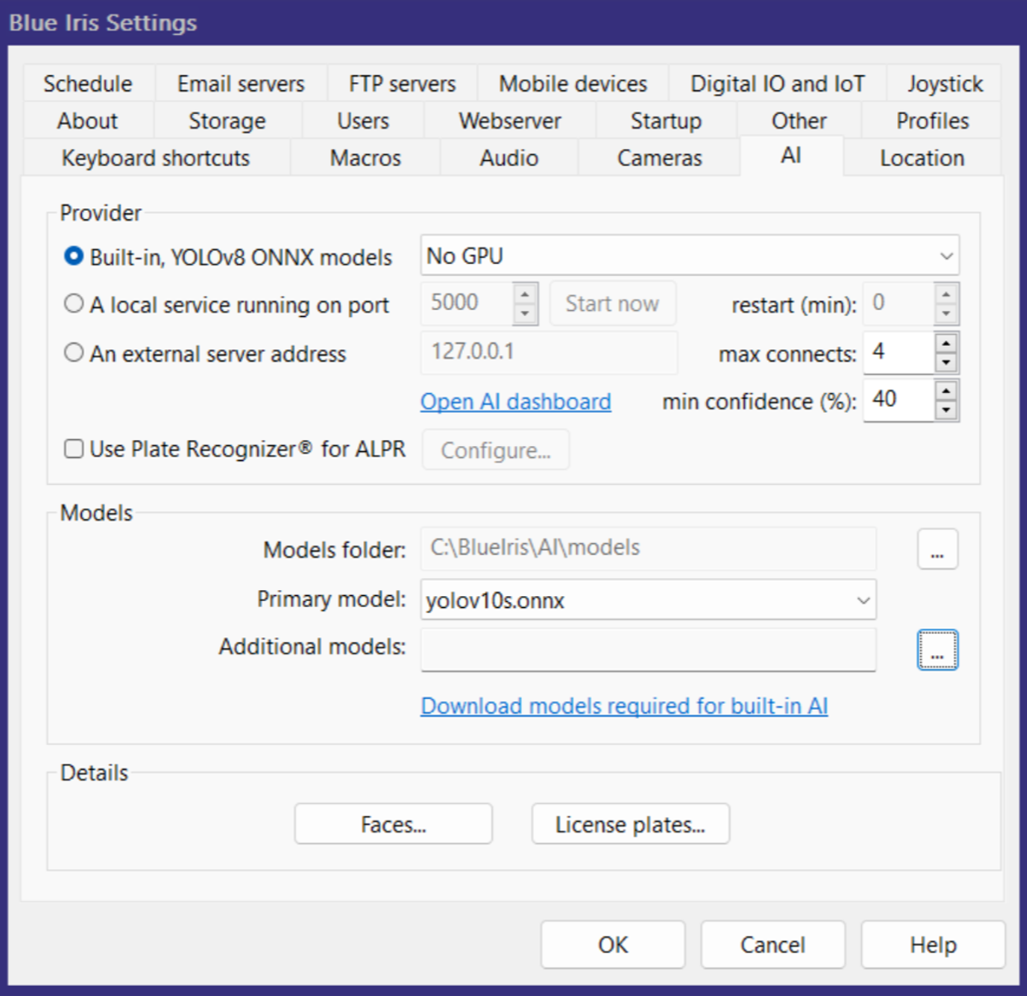Image resolution: width=1027 pixels, height=996 pixels.
Task: Decrease restart minutes with down arrow
Action: pos(946,314)
